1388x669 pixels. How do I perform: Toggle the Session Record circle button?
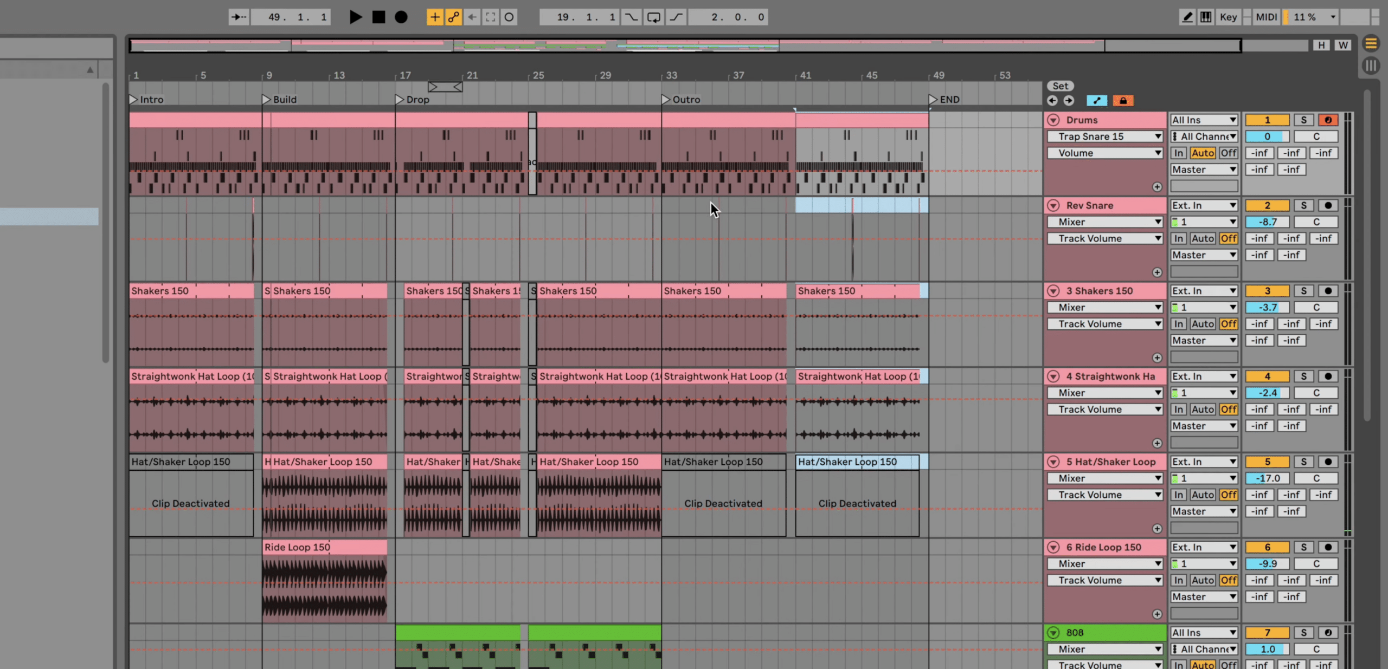tap(509, 17)
